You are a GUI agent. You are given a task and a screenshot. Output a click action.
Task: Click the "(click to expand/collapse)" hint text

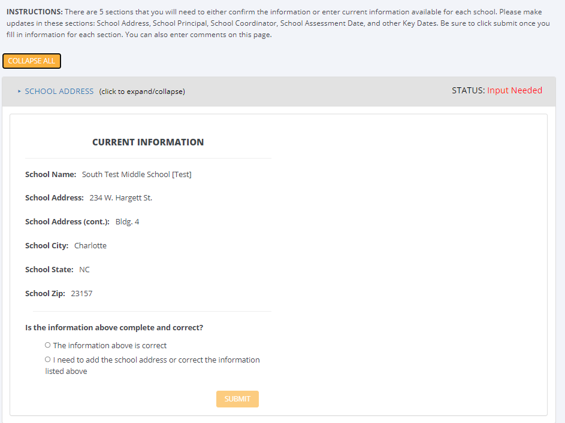click(x=142, y=92)
